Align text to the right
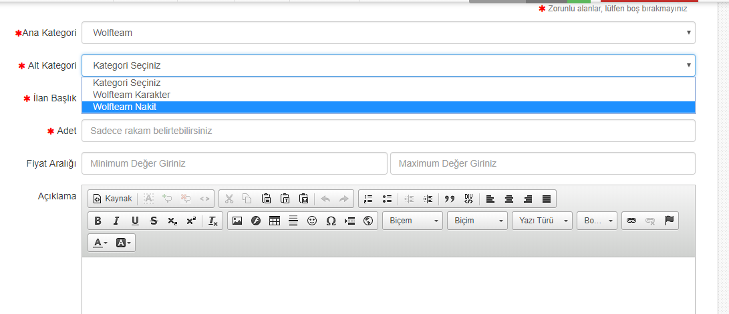This screenshot has width=729, height=314. click(528, 199)
